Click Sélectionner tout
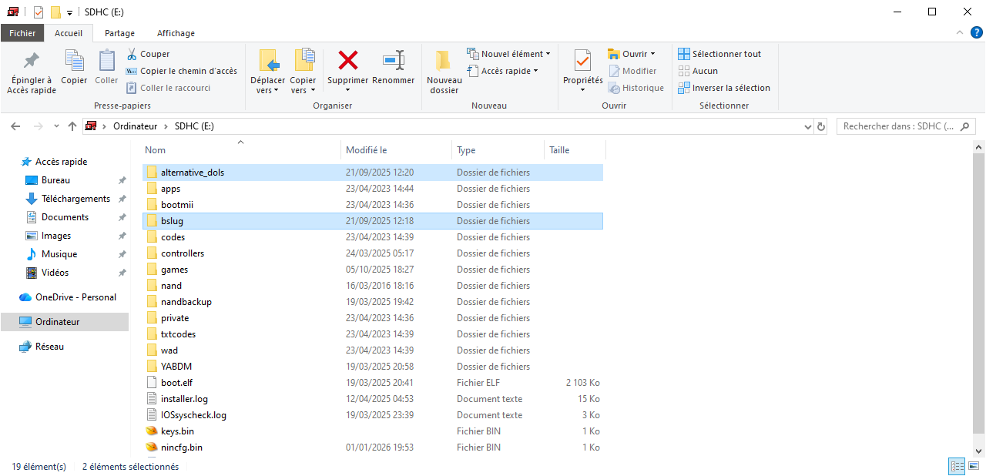 tap(719, 54)
